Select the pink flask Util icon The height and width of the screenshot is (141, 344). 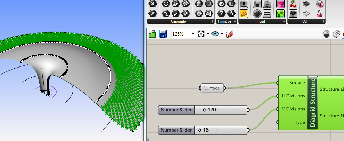319,14
